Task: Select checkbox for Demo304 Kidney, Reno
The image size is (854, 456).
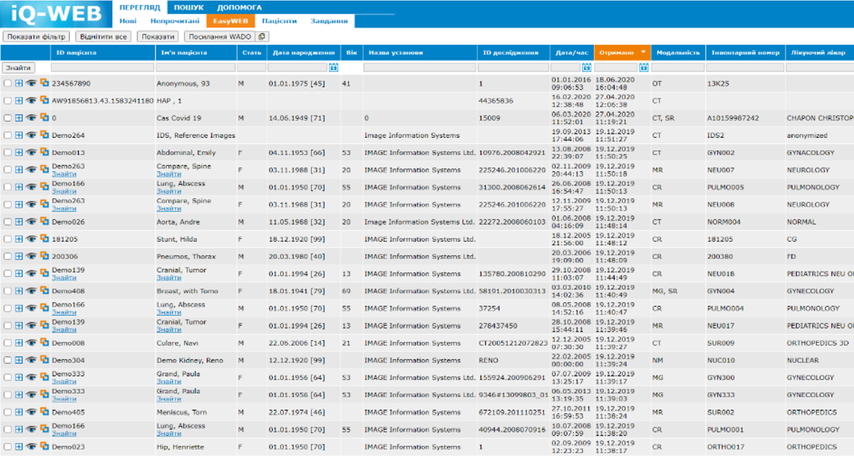Action: [7, 360]
